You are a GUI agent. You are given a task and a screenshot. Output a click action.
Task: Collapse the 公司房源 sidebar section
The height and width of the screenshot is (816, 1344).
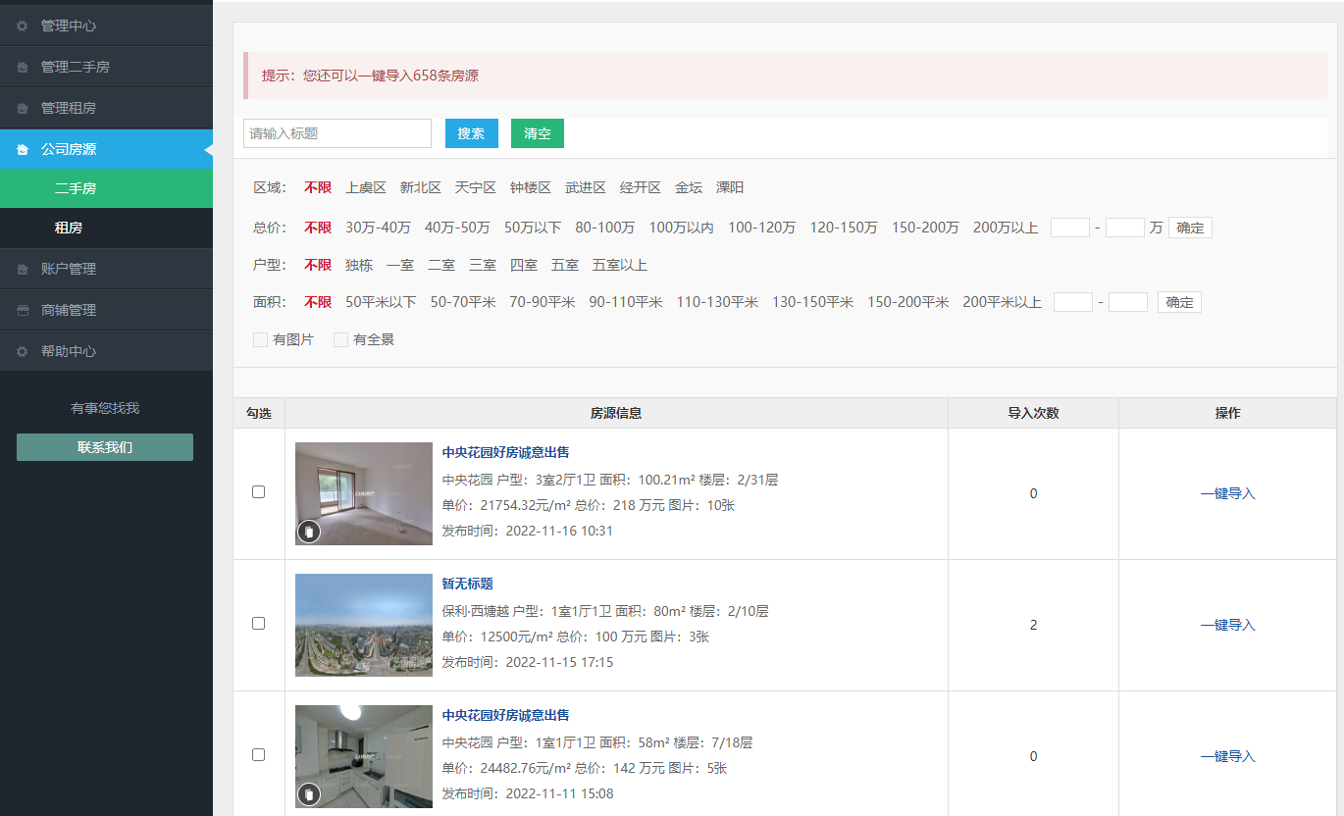point(106,149)
